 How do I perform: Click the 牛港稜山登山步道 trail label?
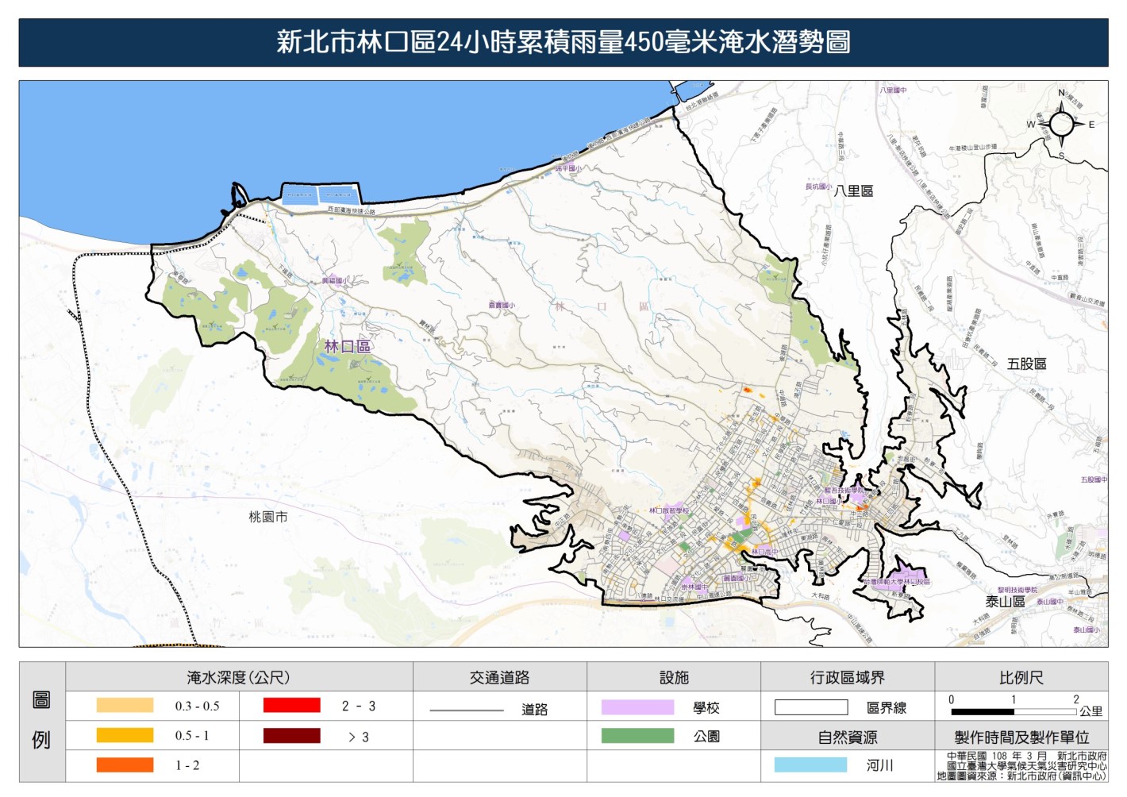(973, 148)
